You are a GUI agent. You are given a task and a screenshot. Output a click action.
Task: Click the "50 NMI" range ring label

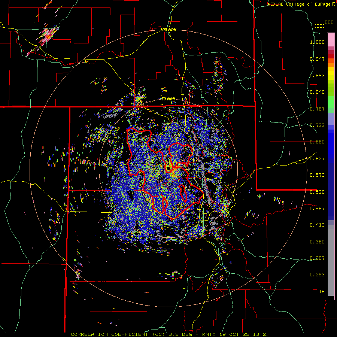click(x=168, y=99)
